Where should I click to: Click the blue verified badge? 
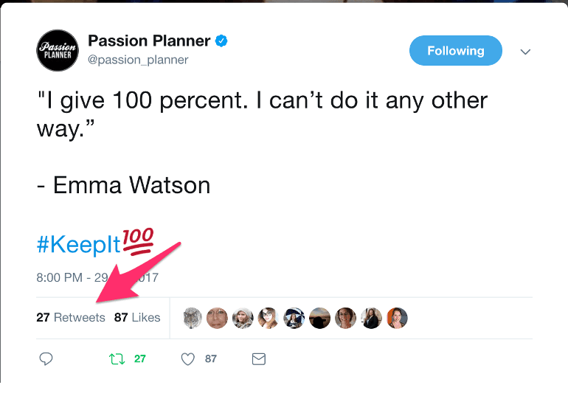pos(221,41)
